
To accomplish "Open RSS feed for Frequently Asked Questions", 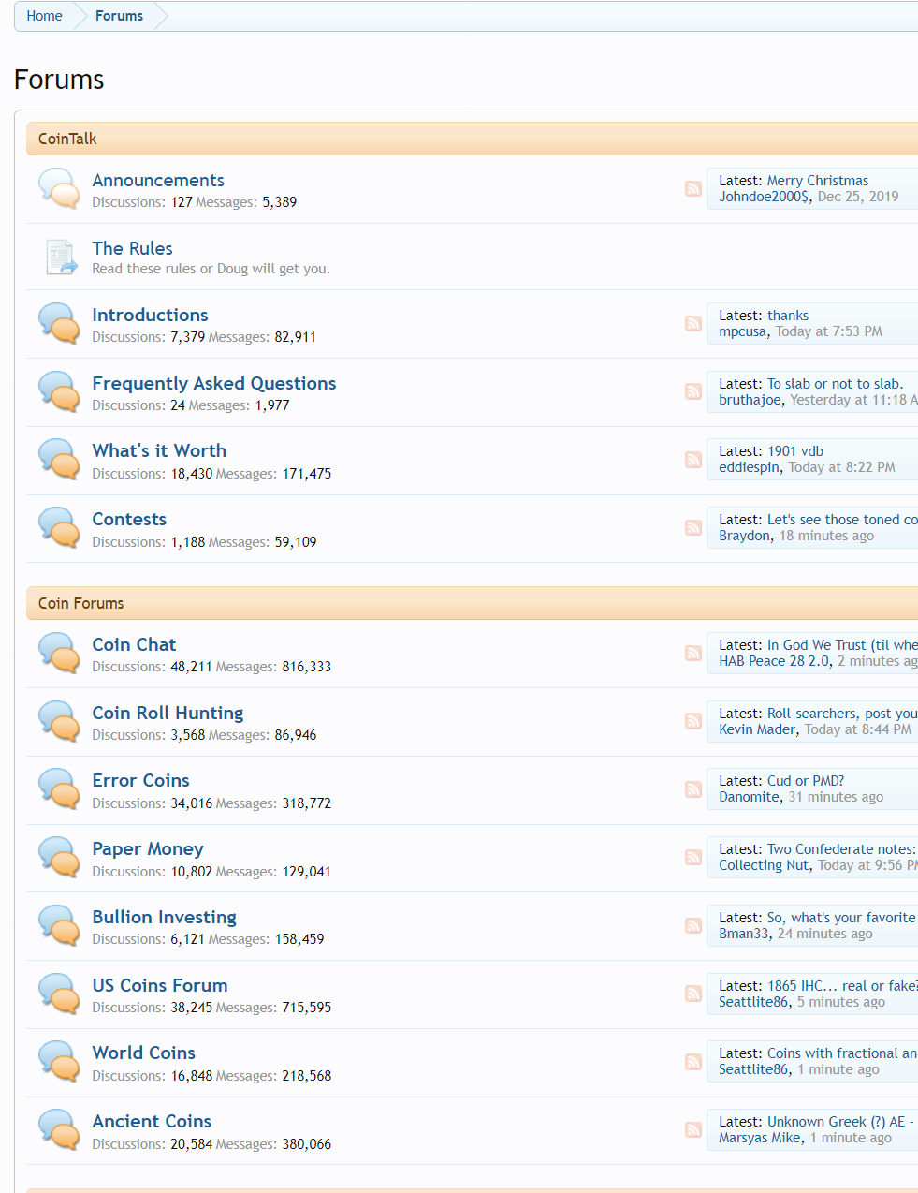I will click(693, 391).
